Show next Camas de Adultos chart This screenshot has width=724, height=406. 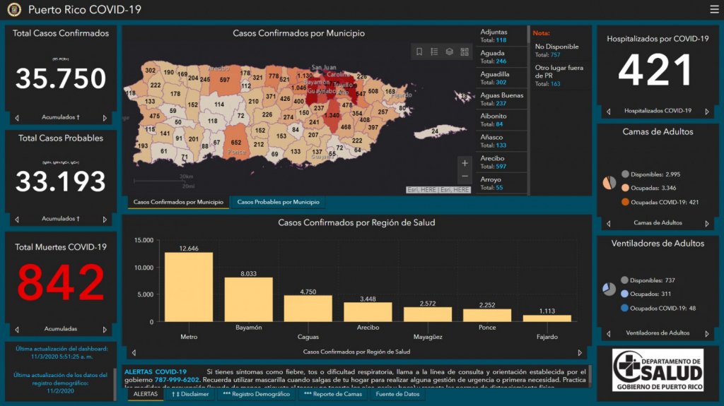[707, 223]
